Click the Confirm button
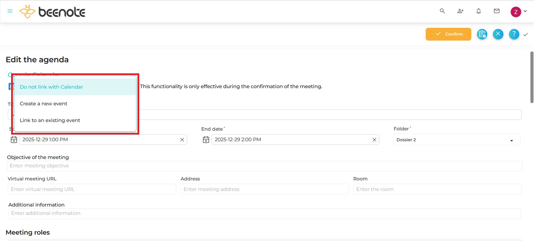Screen dimensions: 534x241 coord(448,34)
